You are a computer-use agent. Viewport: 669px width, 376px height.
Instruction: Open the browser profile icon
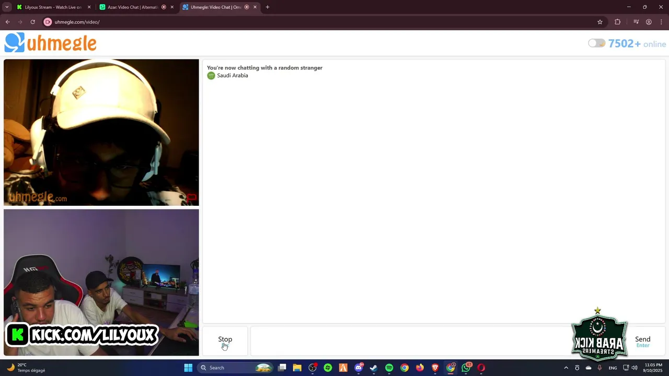(649, 22)
